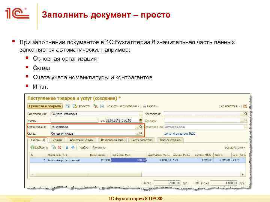Switch to the Товары (1) tab
This screenshot has height=202, width=270.
pyautogui.click(x=38, y=140)
